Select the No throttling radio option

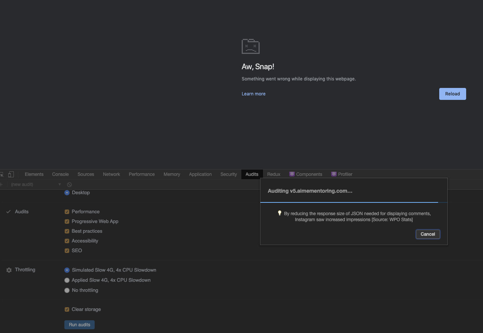[x=67, y=290]
